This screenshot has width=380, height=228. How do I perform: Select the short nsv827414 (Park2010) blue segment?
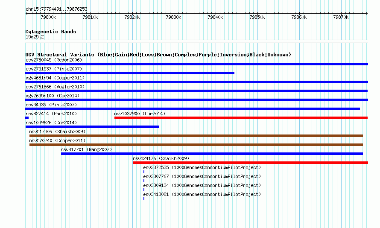click(27, 118)
